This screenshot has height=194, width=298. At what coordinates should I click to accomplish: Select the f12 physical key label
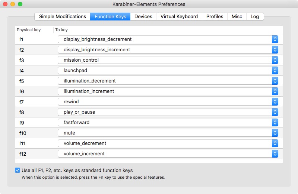click(x=23, y=154)
